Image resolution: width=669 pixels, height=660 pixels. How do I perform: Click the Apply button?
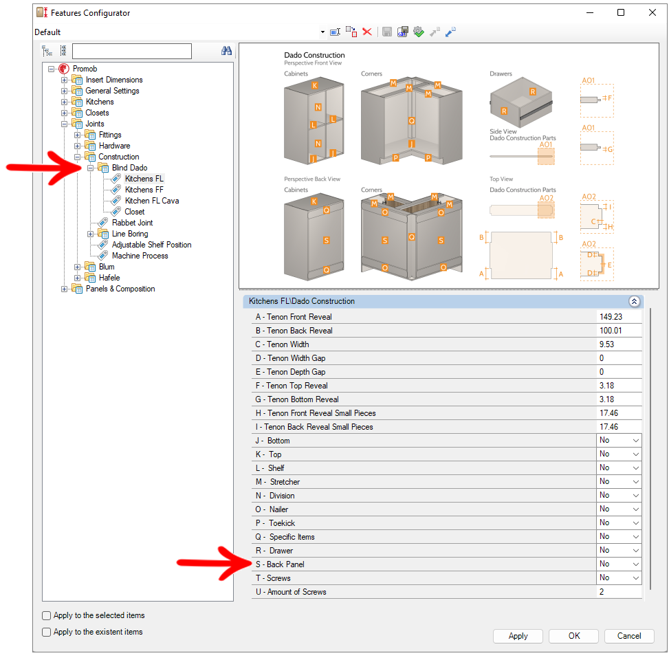[x=518, y=636]
